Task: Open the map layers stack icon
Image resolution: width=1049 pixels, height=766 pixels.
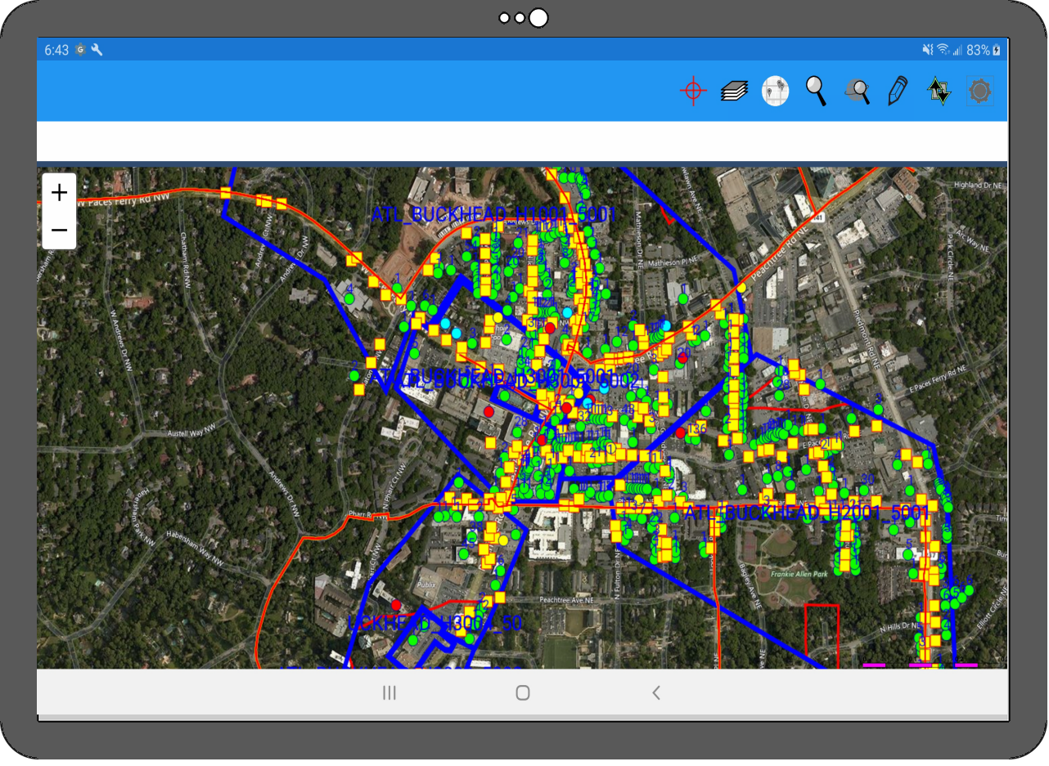Action: [734, 91]
